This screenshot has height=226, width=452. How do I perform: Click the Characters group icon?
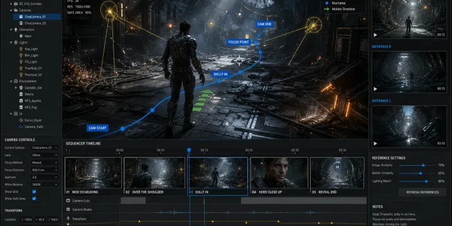(x=16, y=30)
